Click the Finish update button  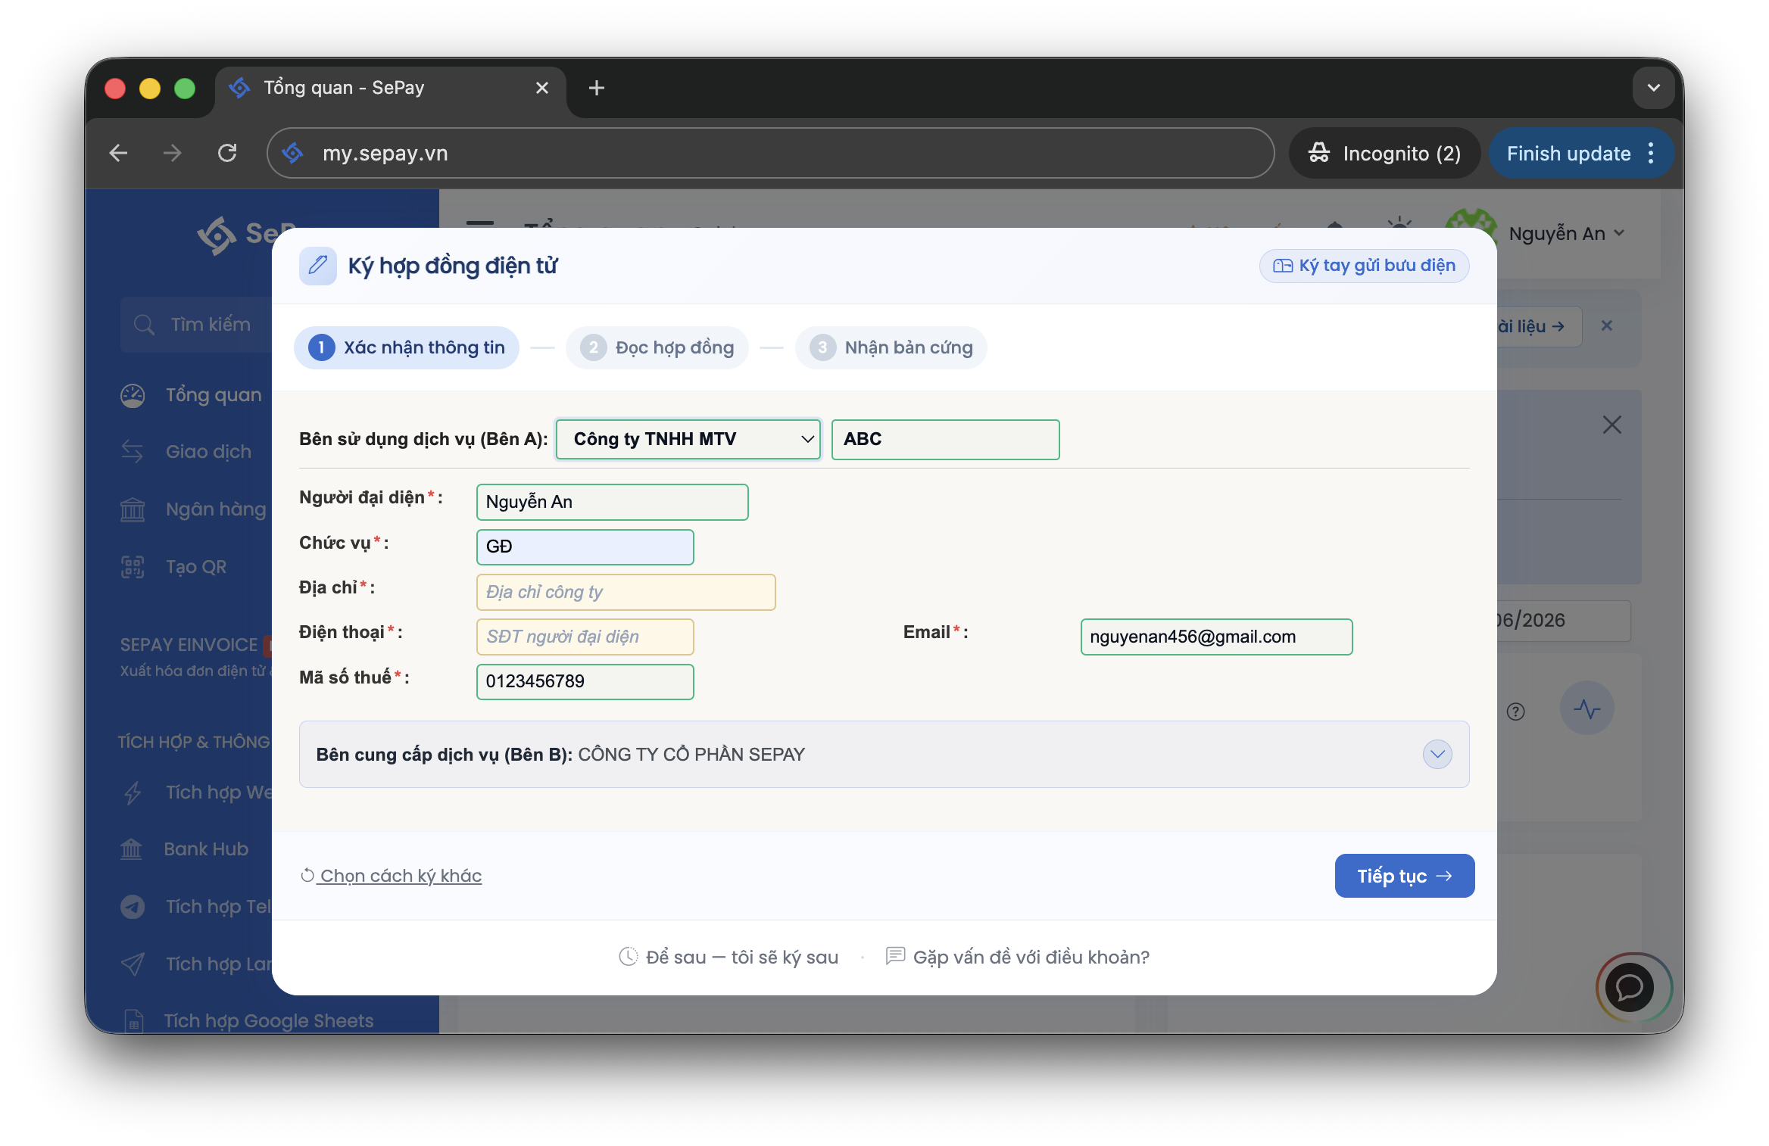(1568, 153)
